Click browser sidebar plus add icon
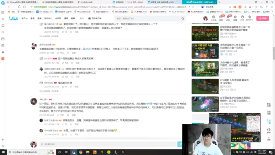 [x=3, y=140]
